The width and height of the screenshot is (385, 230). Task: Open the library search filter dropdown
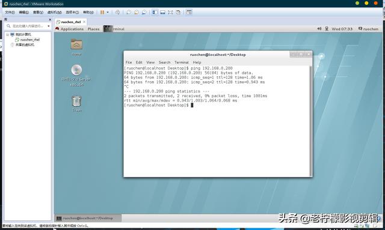tap(49, 26)
